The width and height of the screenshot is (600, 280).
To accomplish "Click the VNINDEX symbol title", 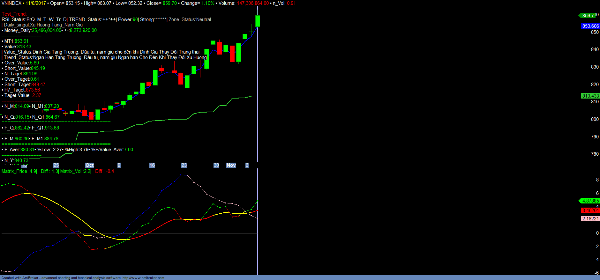I will [11, 3].
